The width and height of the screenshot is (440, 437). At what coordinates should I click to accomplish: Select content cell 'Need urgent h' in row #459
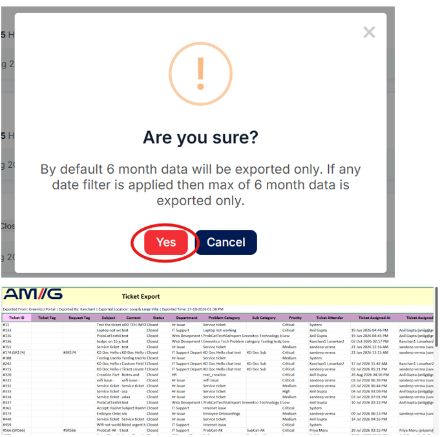coord(134,425)
